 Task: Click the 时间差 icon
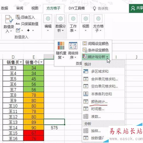(x=86, y=109)
